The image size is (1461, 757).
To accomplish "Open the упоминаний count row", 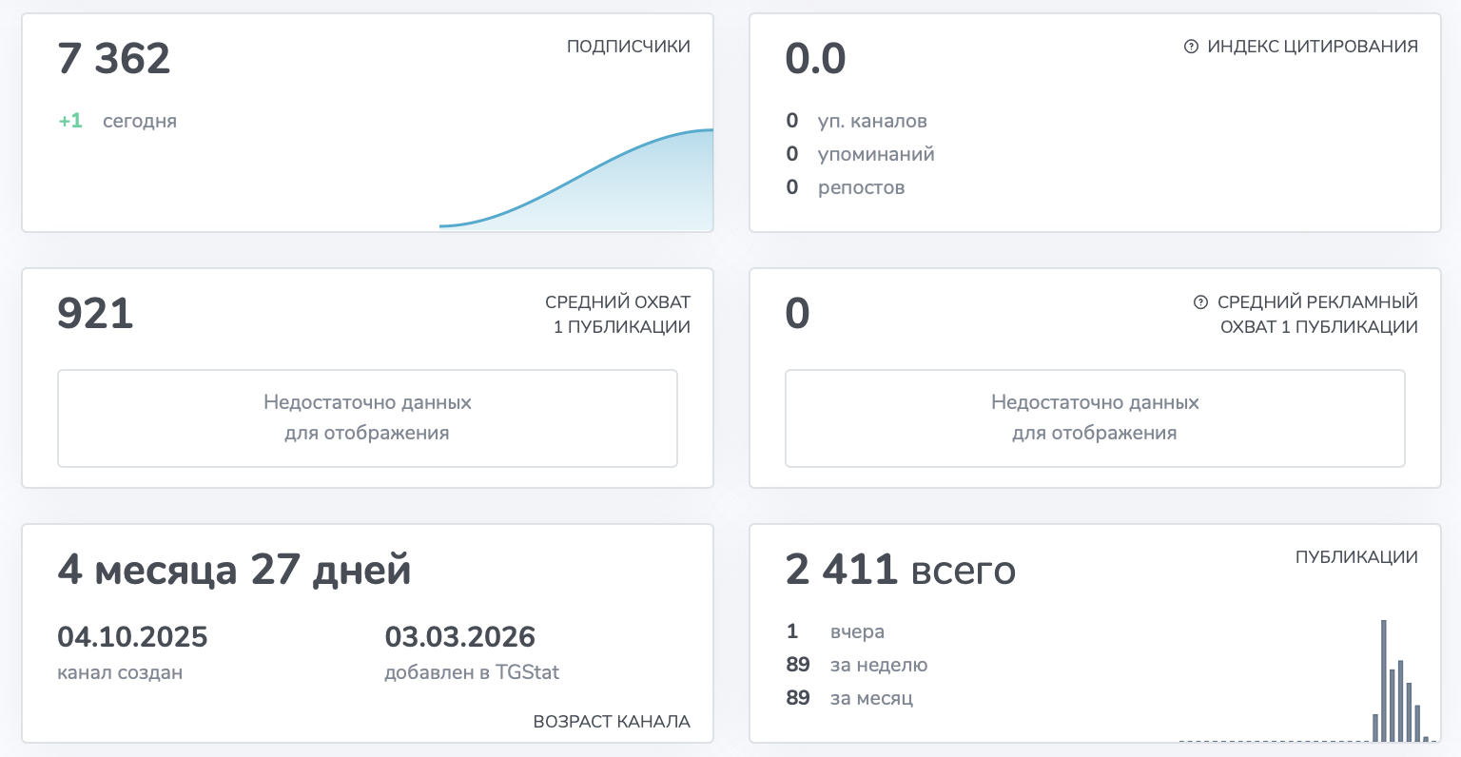I will [860, 154].
